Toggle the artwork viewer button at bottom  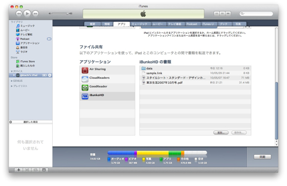tap(44, 170)
